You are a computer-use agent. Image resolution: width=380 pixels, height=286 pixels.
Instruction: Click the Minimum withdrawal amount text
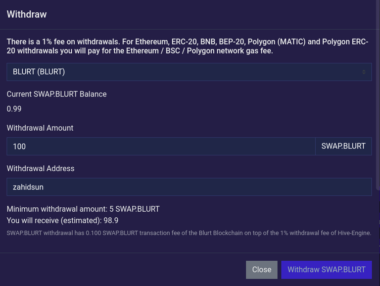coord(83,209)
